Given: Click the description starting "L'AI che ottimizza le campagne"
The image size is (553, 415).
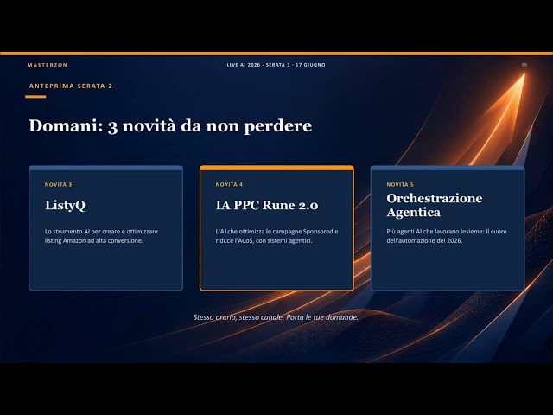Looking at the screenshot, I should click(x=276, y=236).
